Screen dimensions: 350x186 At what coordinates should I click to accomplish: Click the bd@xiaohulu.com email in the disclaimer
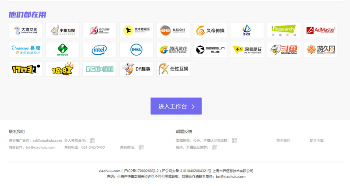click(x=231, y=177)
